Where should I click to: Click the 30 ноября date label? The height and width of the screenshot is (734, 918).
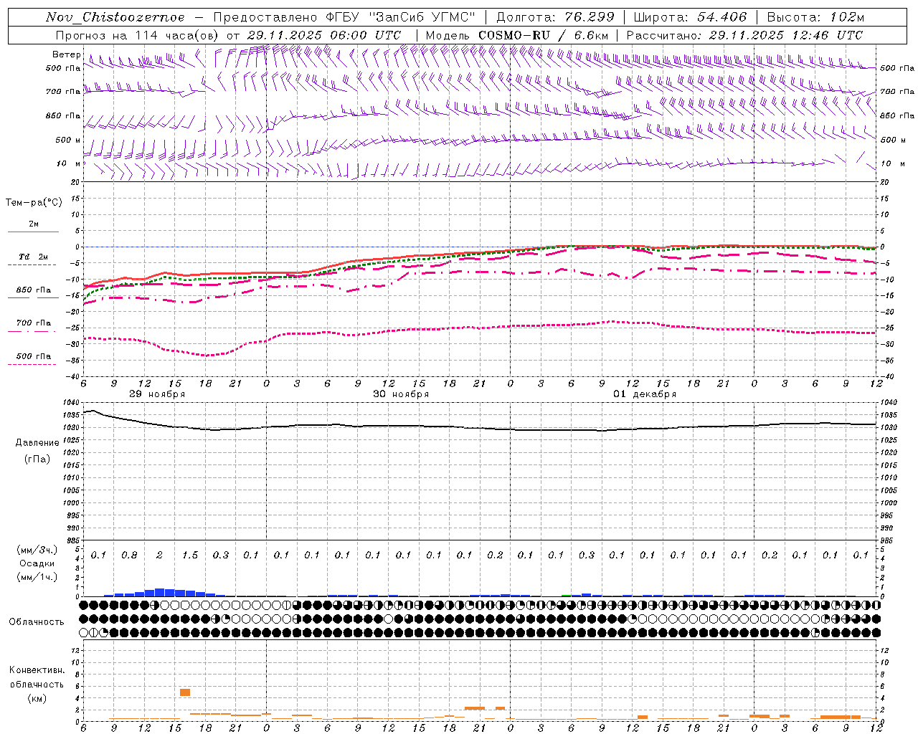(401, 394)
